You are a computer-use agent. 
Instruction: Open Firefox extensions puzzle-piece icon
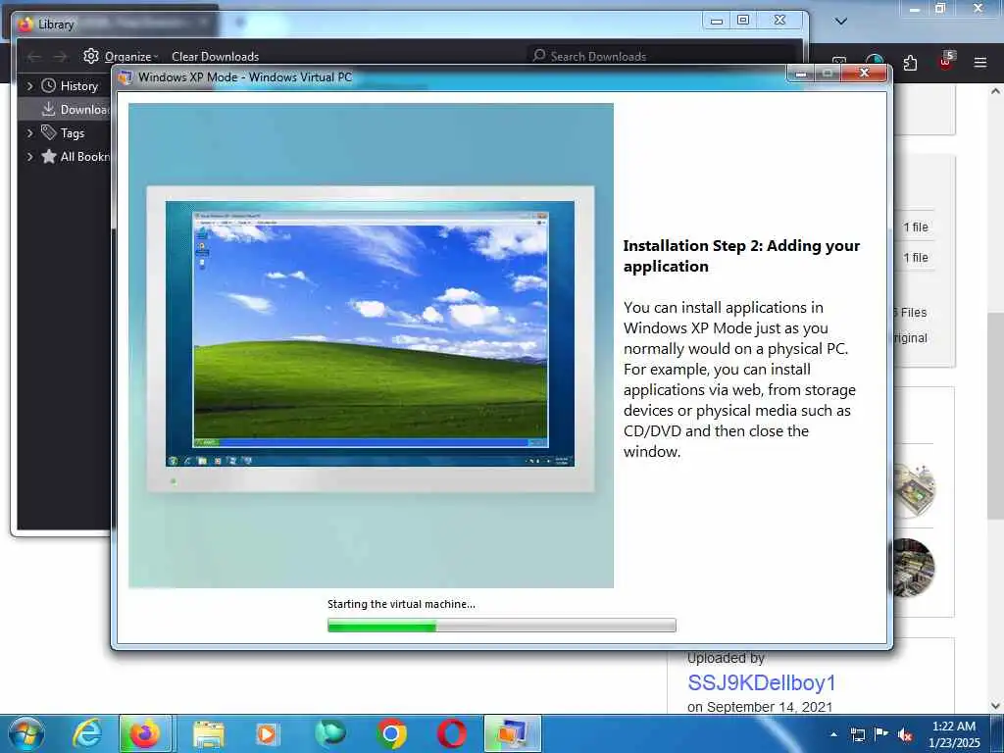pos(910,63)
